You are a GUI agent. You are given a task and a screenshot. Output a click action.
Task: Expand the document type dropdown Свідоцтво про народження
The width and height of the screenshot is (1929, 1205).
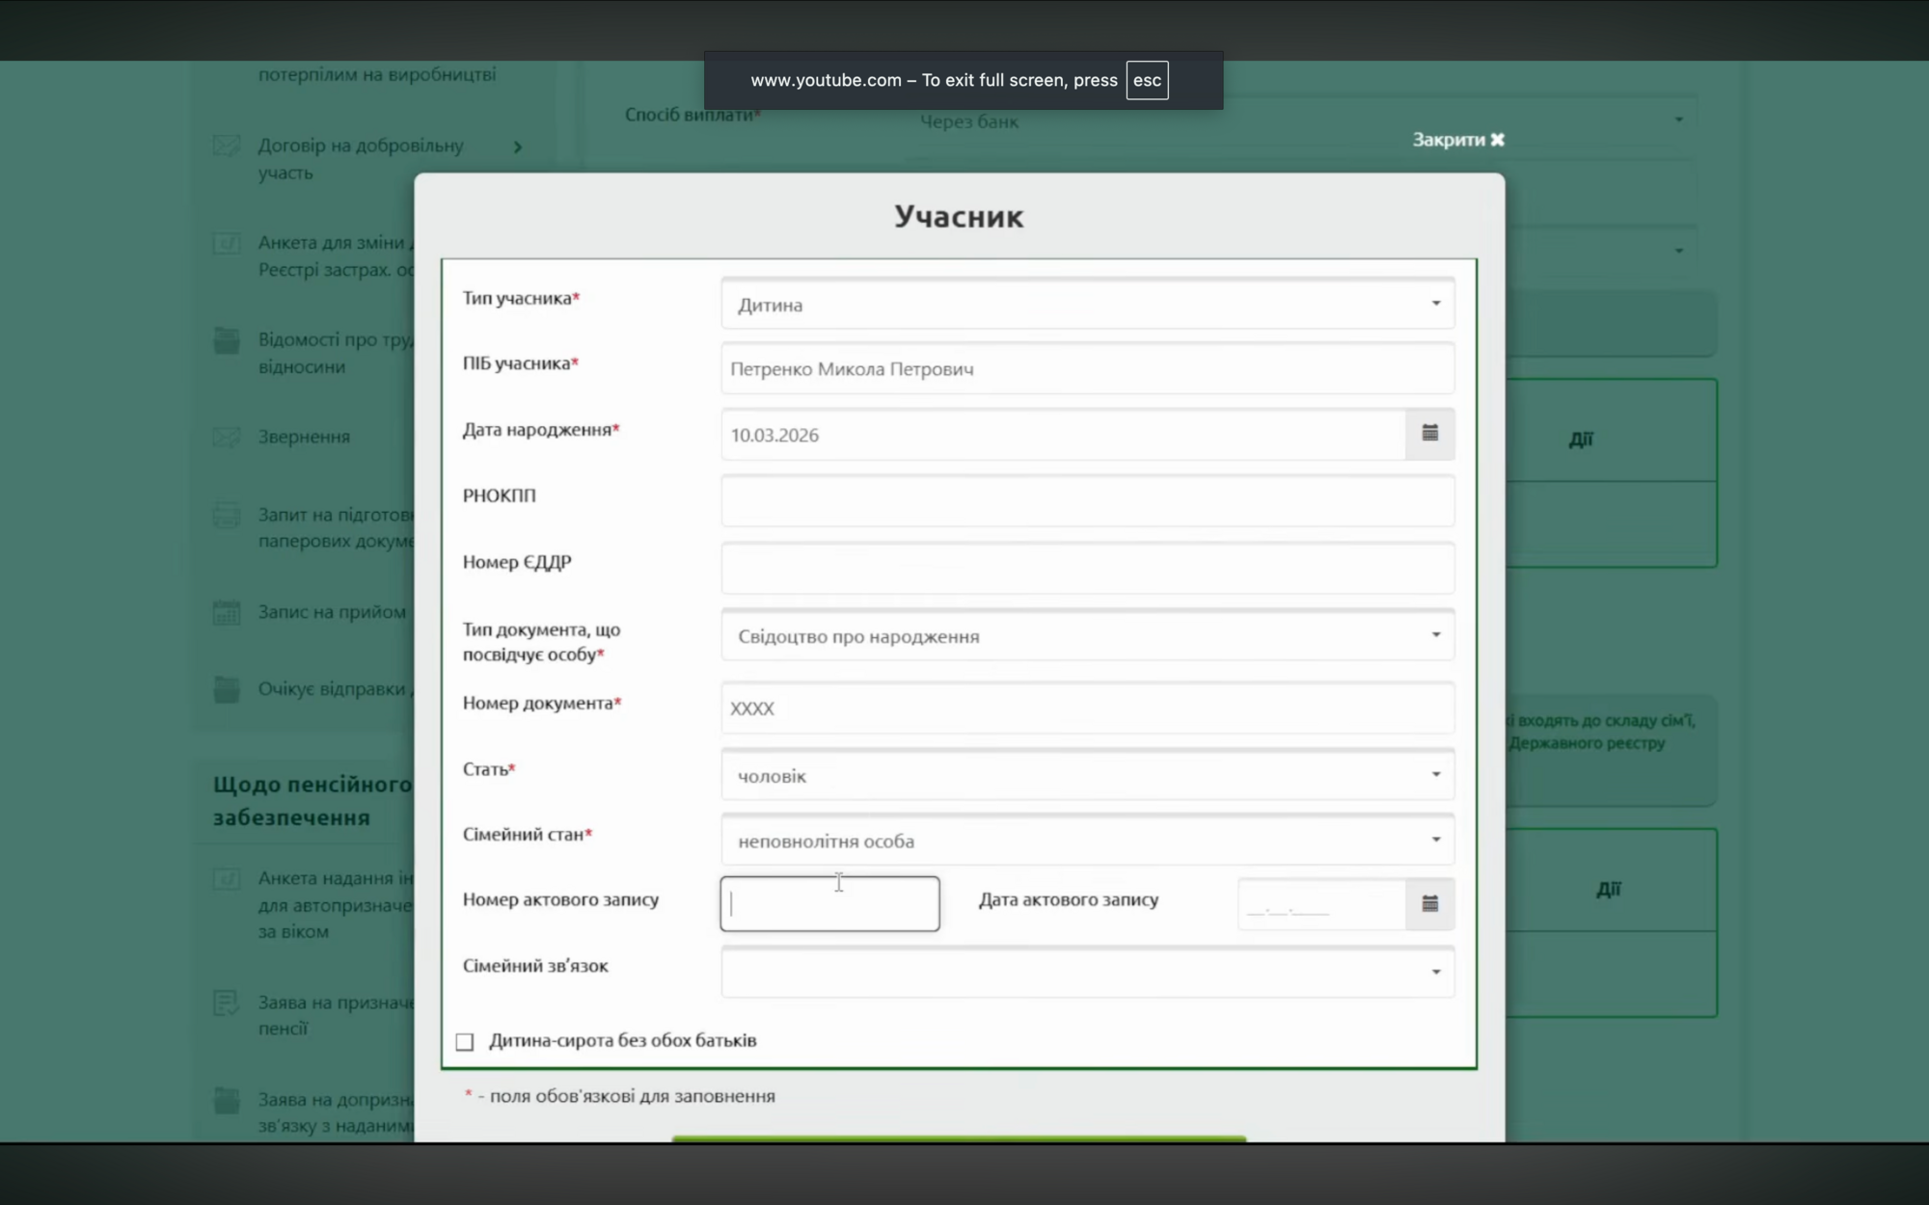click(x=1087, y=636)
